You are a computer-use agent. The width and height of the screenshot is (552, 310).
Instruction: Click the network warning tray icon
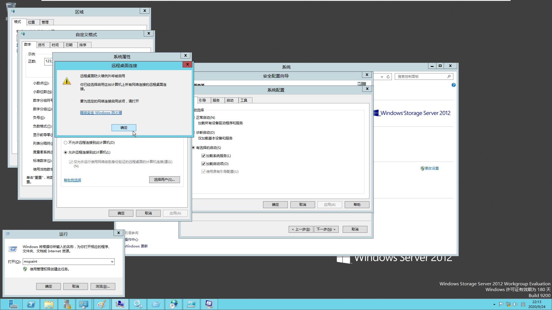[508, 304]
